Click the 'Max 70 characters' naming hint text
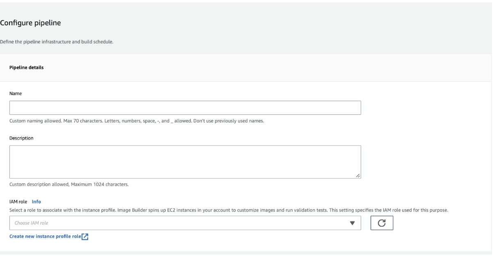 click(x=139, y=121)
